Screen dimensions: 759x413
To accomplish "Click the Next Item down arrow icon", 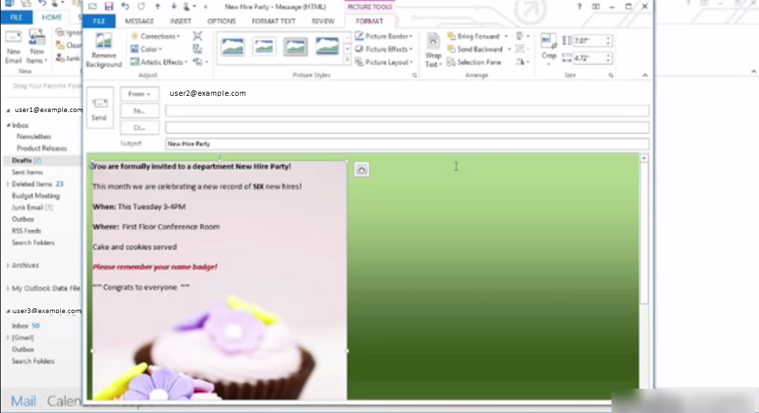I will tap(173, 6).
